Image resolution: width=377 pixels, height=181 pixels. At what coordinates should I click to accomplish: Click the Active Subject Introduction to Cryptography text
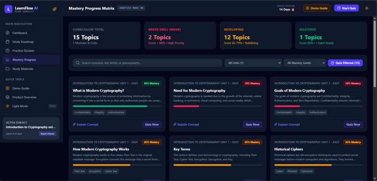(31, 127)
